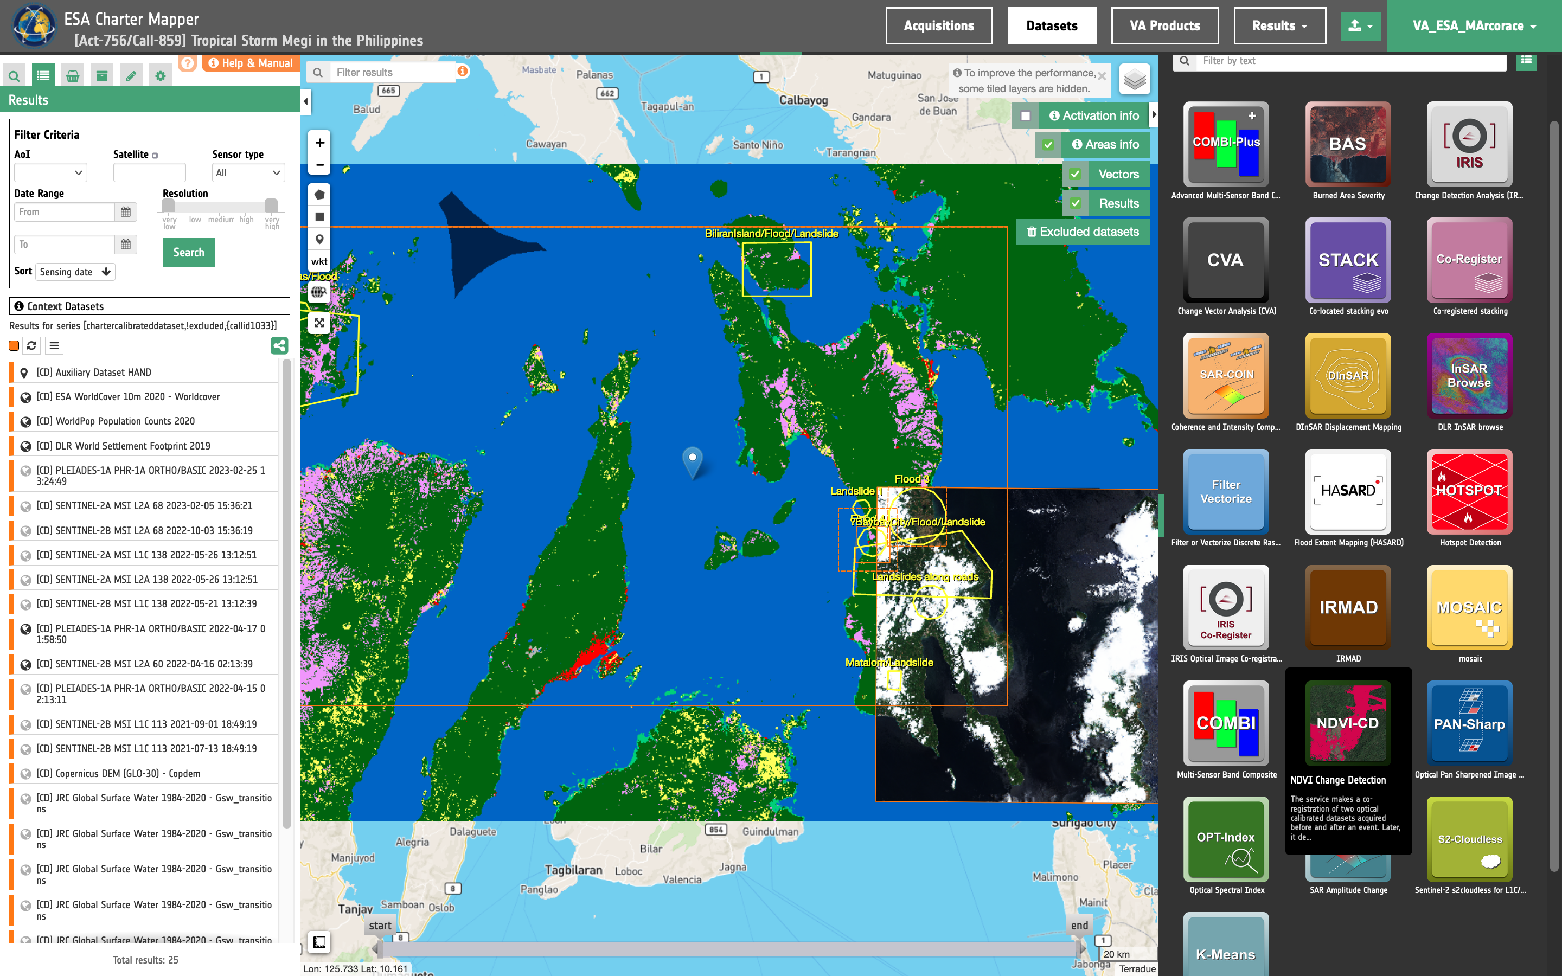This screenshot has width=1562, height=976.
Task: Click the timeline start marker
Action: pos(380,926)
